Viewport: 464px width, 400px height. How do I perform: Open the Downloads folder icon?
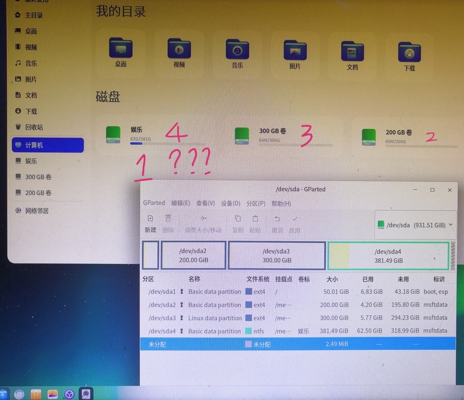click(409, 52)
